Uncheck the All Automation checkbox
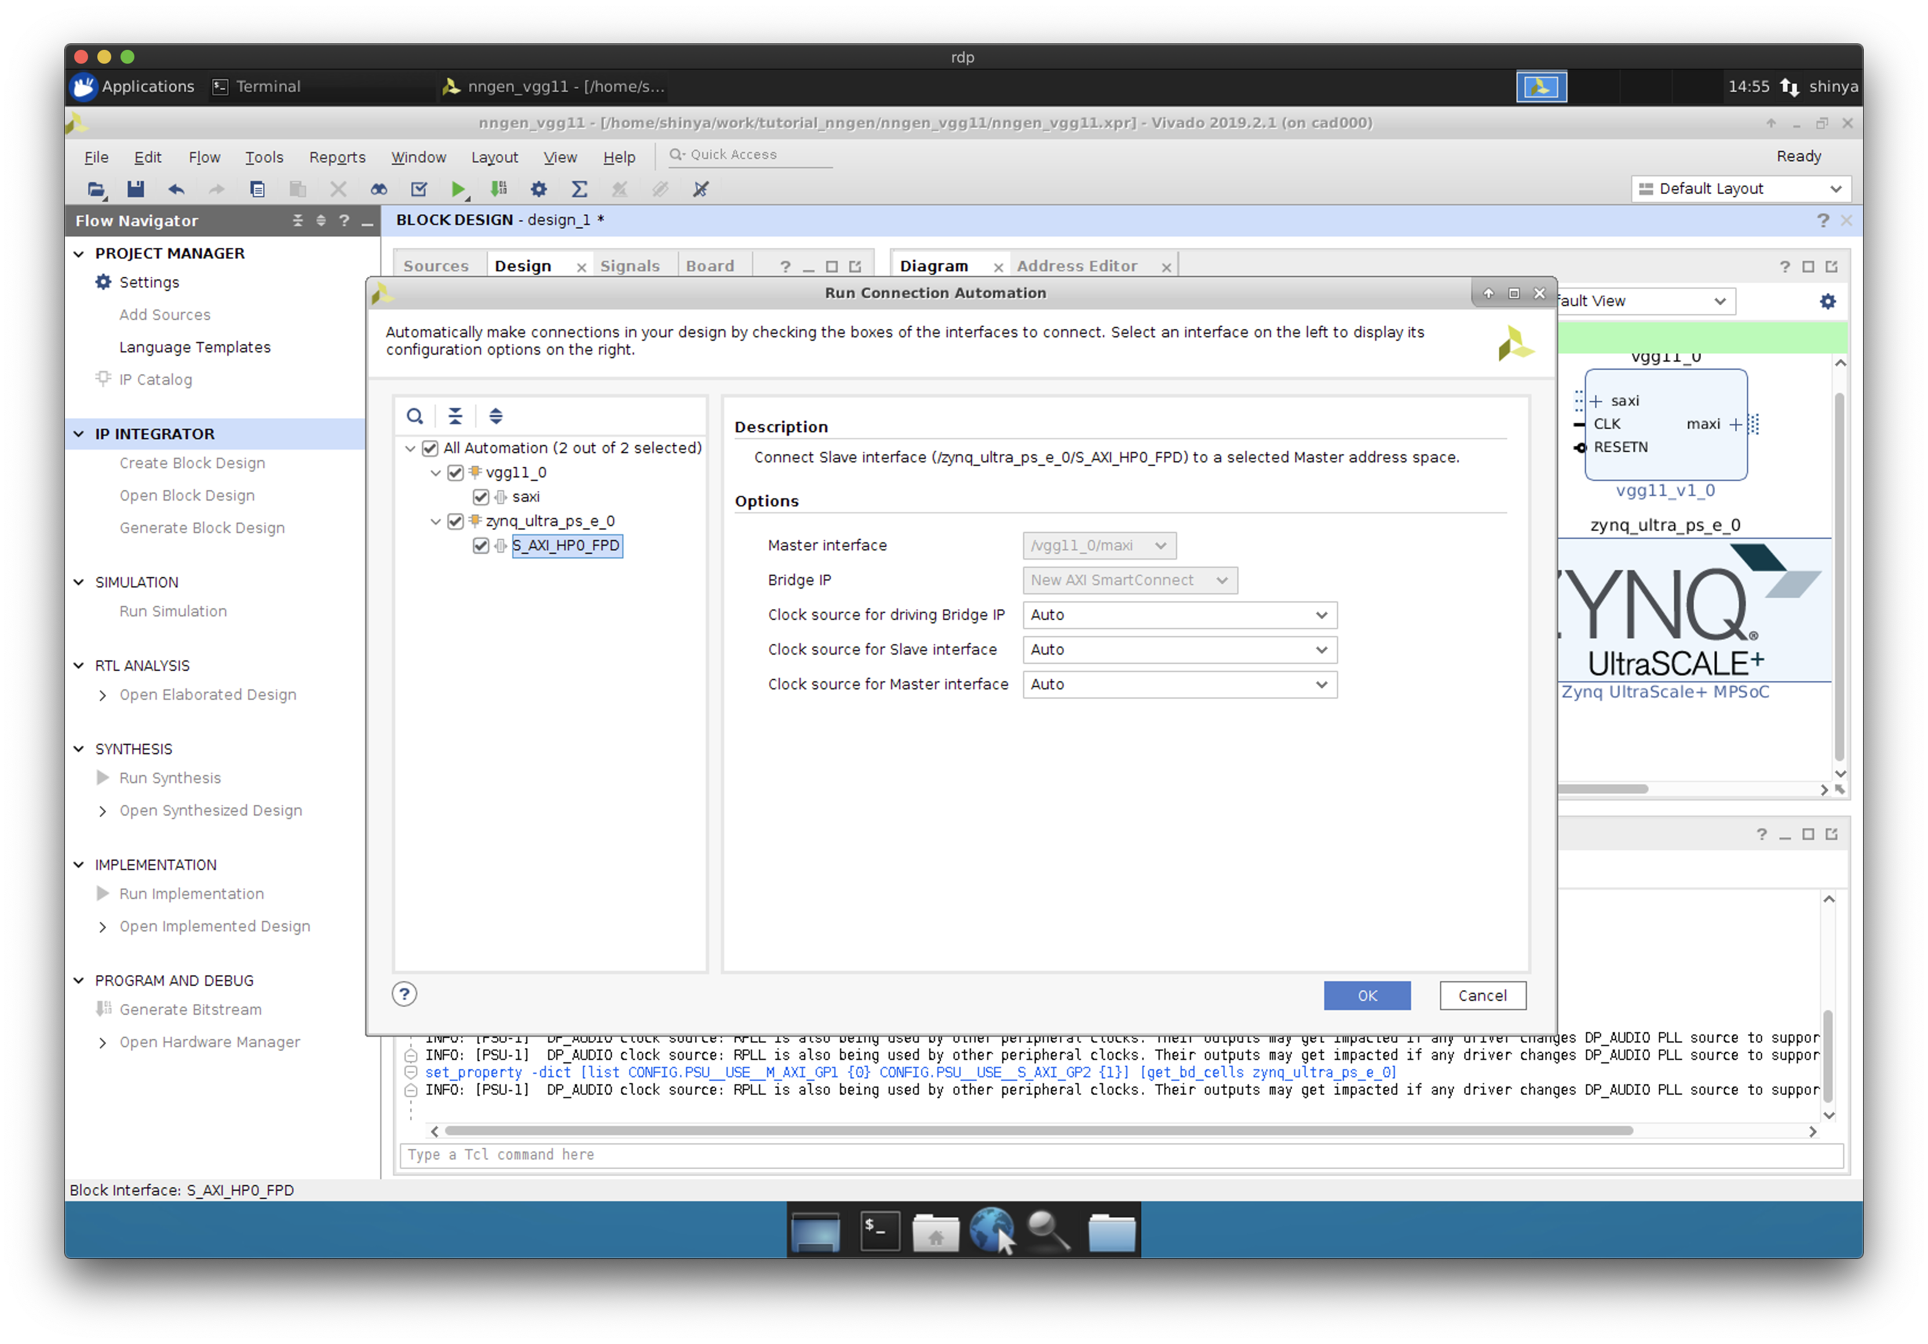The height and width of the screenshot is (1344, 1928). [x=430, y=448]
